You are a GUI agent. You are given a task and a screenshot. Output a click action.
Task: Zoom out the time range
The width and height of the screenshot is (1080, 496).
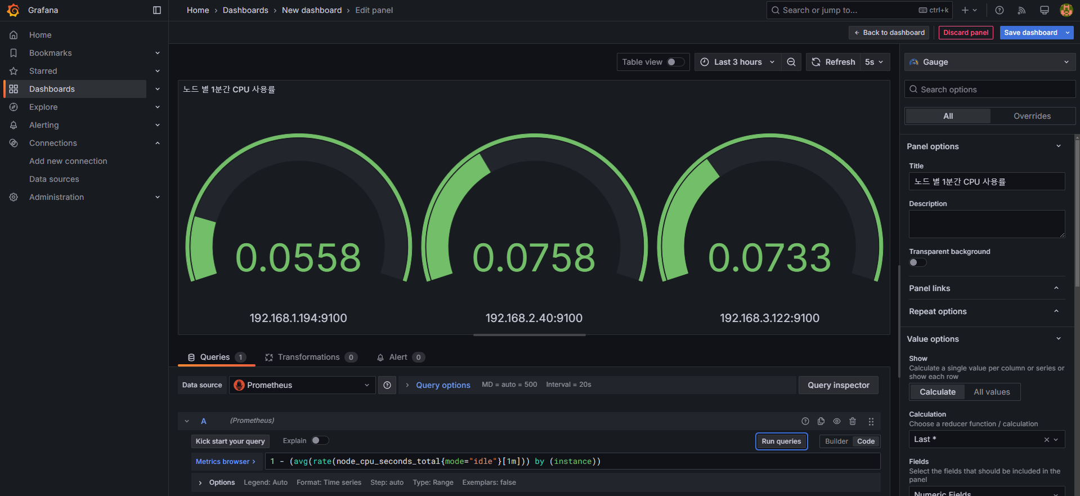click(x=791, y=62)
